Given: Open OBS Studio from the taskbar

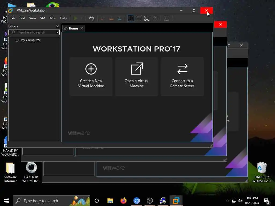Looking at the screenshot, I should [150, 201].
